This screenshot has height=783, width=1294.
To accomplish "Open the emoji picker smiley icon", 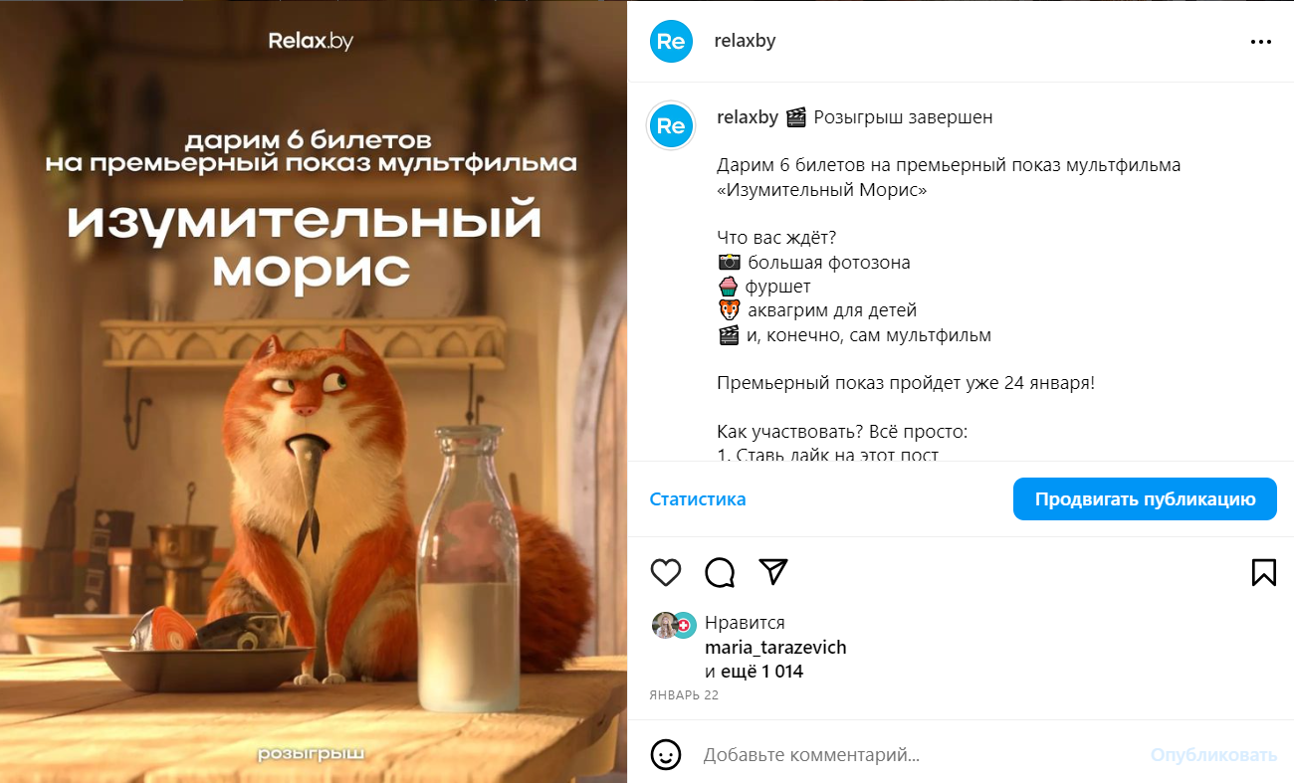I will pos(666,754).
